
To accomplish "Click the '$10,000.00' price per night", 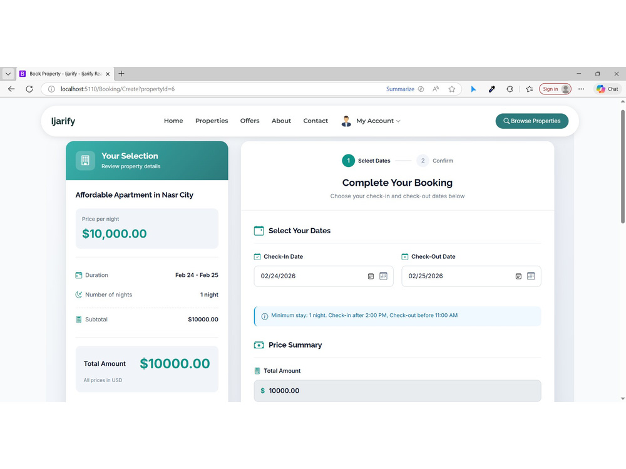I will point(114,233).
